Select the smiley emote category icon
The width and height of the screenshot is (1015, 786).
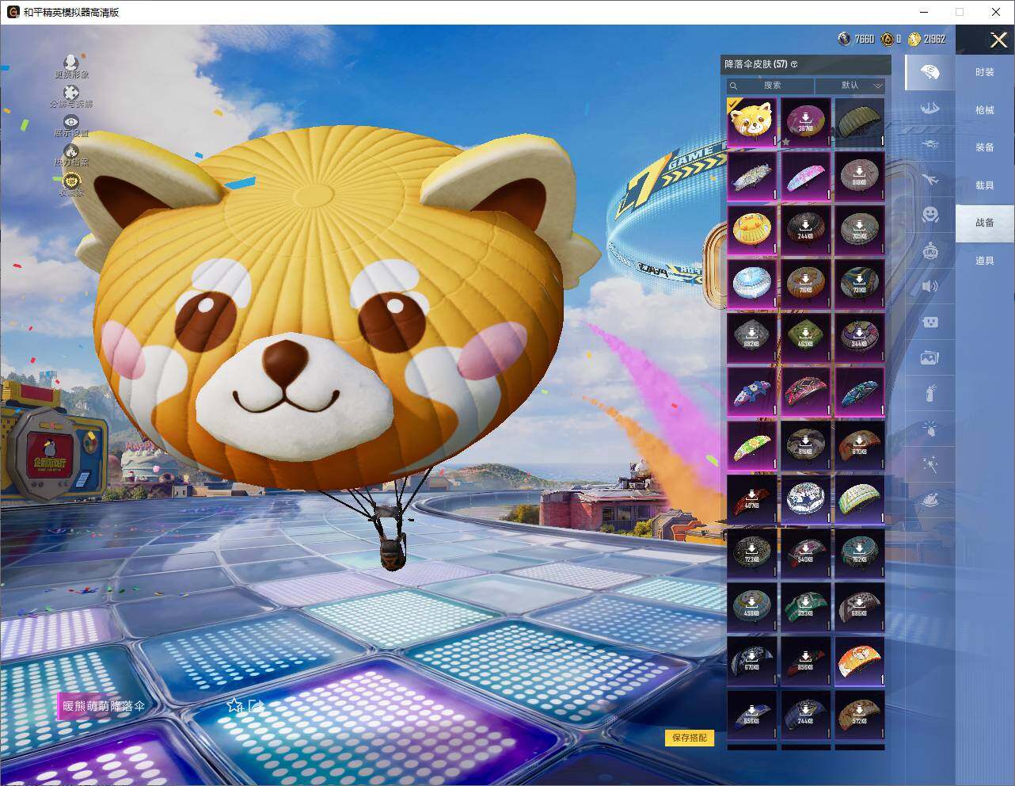(930, 215)
